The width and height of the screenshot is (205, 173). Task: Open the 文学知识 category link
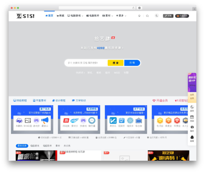(79, 101)
